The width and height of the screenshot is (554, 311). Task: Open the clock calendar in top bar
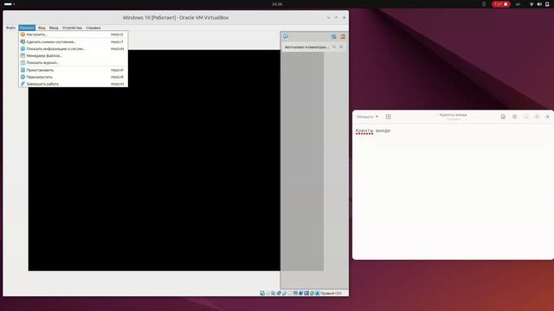point(277,4)
